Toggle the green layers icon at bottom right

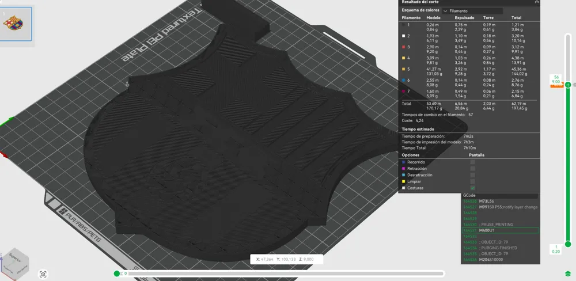(x=568, y=274)
